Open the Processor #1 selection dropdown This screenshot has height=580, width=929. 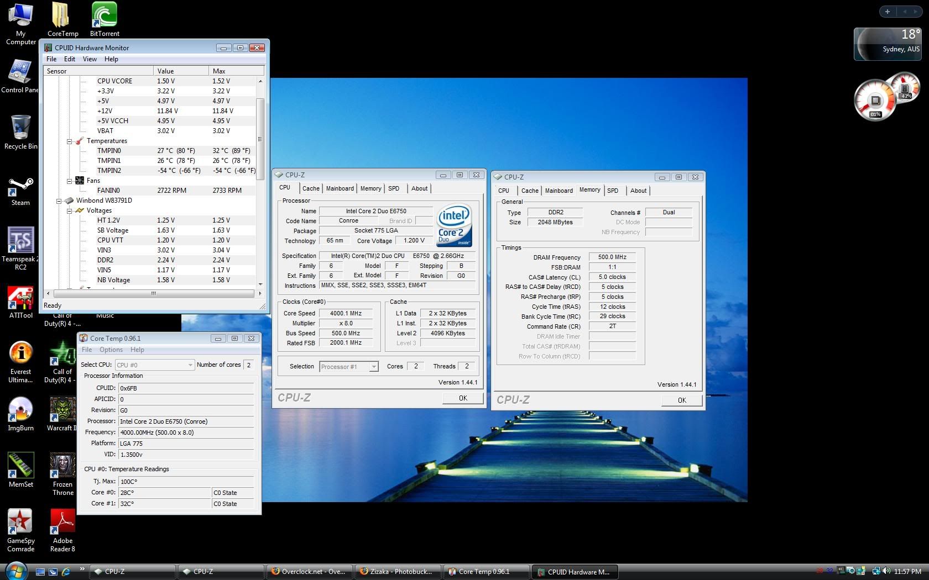pos(349,367)
